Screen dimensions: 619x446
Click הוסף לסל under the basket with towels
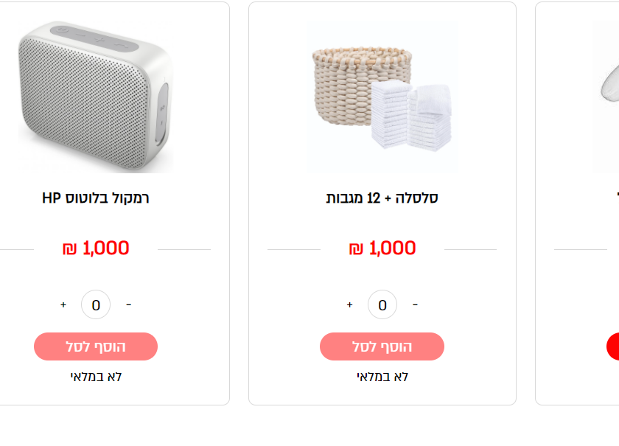381,346
